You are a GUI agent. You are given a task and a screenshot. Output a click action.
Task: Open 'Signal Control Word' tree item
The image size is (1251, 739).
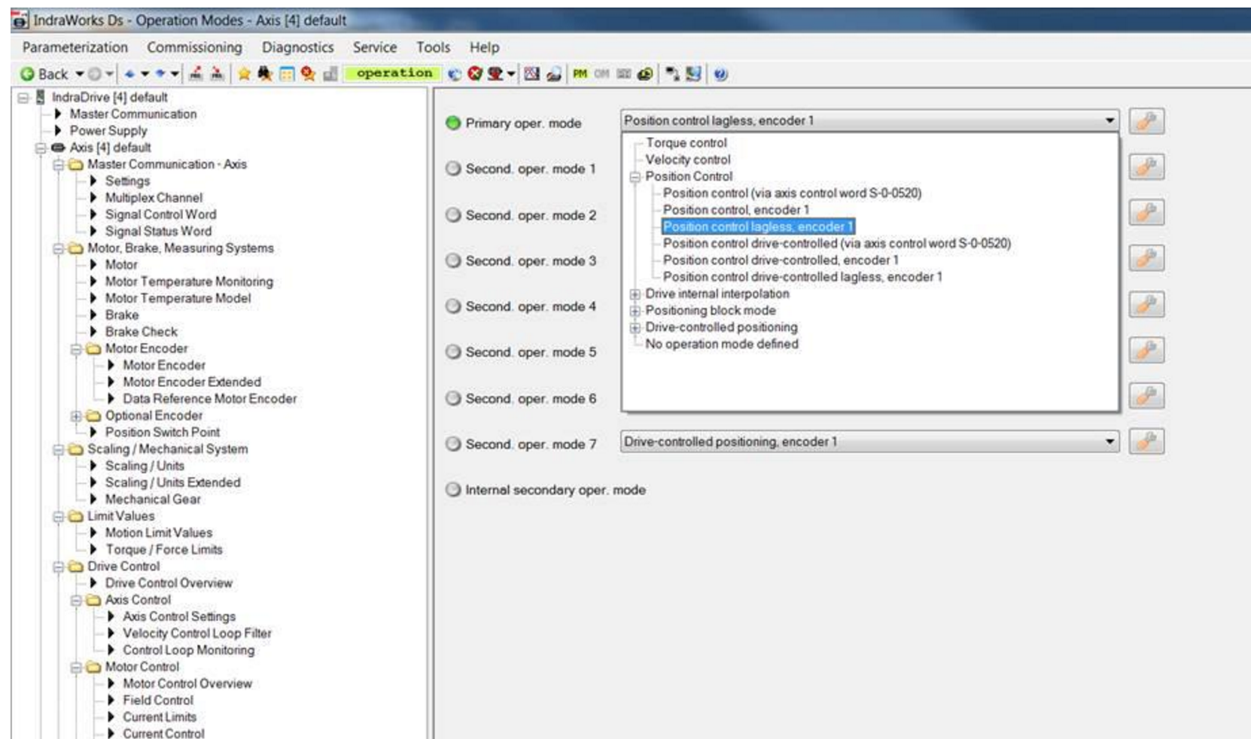point(160,214)
